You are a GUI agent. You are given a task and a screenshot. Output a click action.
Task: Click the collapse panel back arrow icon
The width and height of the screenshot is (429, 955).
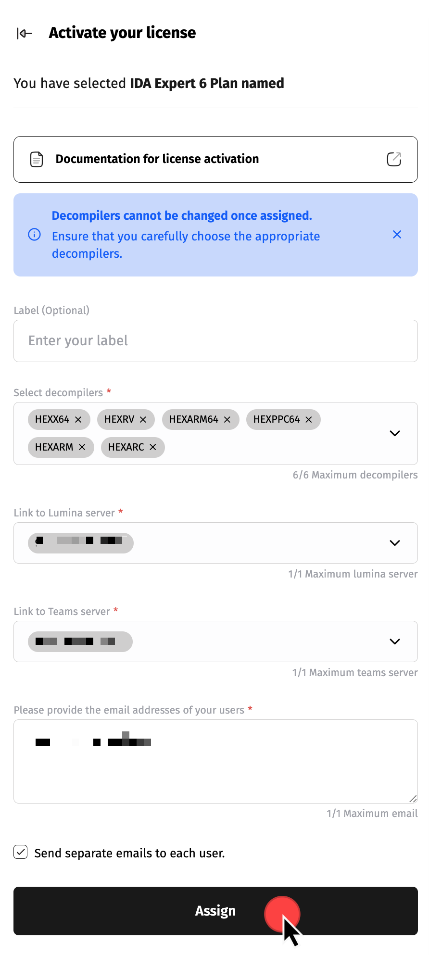[24, 33]
